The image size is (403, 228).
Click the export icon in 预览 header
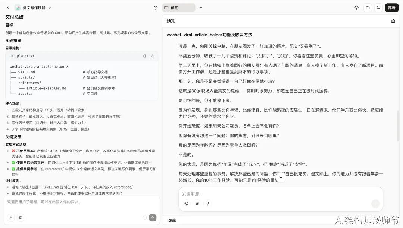click(393, 21)
